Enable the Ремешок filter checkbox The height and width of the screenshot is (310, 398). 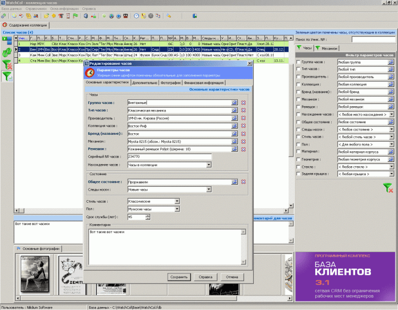point(298,107)
